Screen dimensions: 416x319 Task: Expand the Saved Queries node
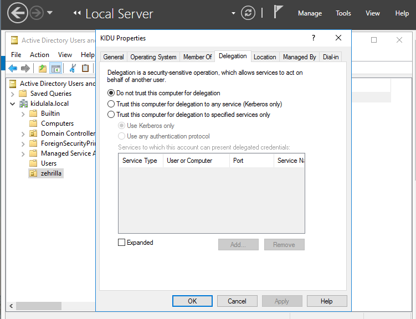click(13, 94)
